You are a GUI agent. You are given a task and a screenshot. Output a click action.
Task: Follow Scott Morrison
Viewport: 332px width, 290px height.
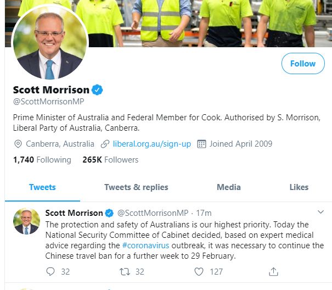pyautogui.click(x=302, y=64)
